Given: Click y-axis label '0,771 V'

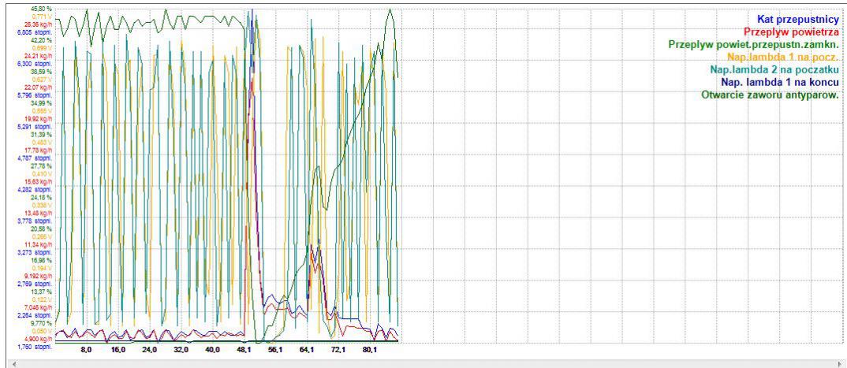Looking at the screenshot, I should [42, 17].
